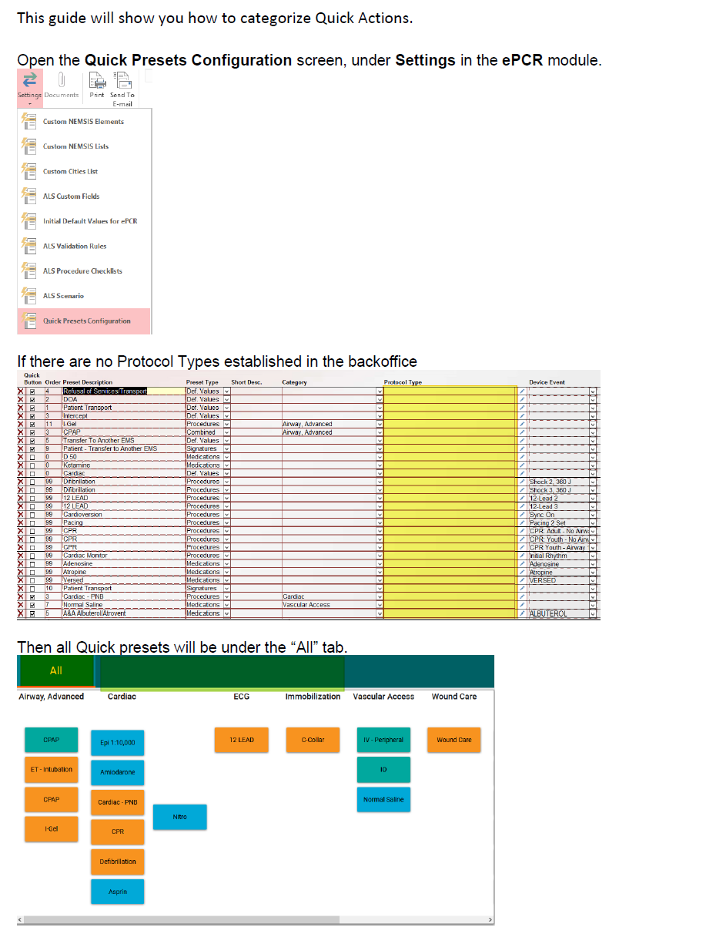This screenshot has width=706, height=944.
Task: Click the pencil icon in Atropine row
Action: (523, 572)
